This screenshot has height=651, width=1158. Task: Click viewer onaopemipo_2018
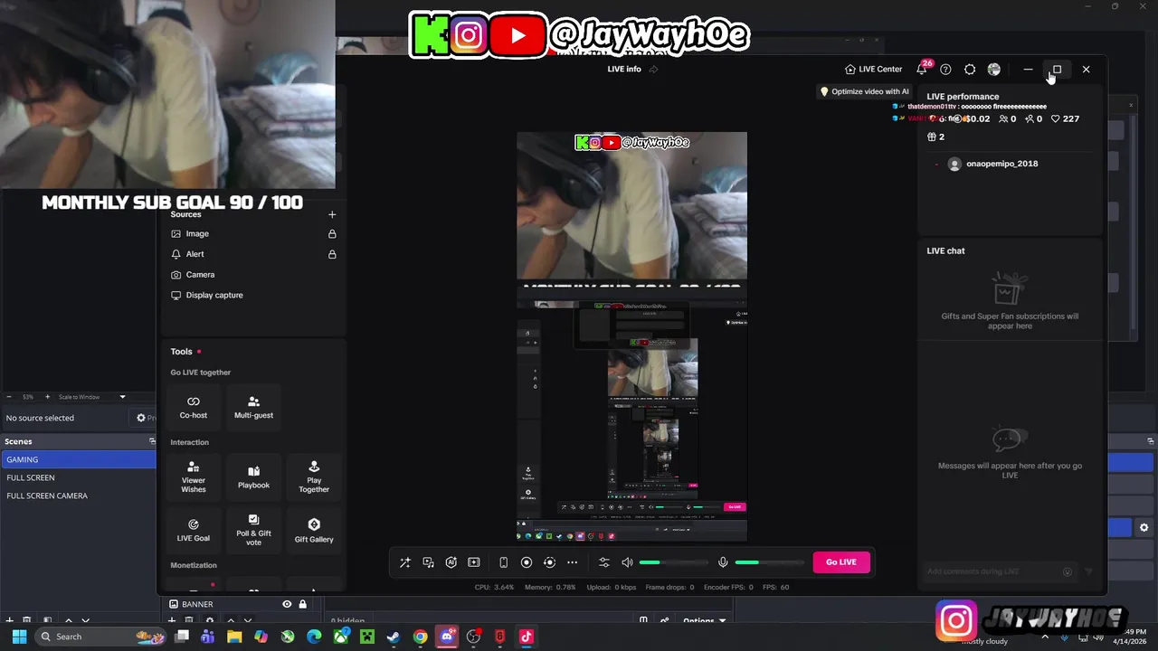(1001, 164)
